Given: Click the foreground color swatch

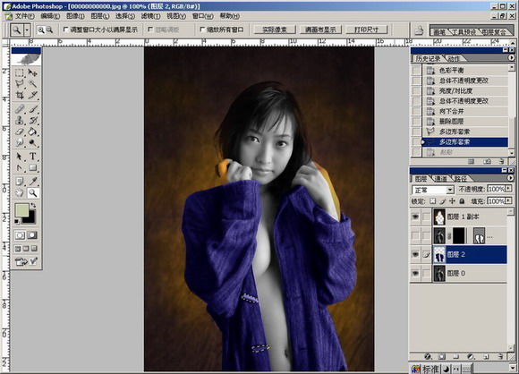Looking at the screenshot, I should click(x=21, y=210).
